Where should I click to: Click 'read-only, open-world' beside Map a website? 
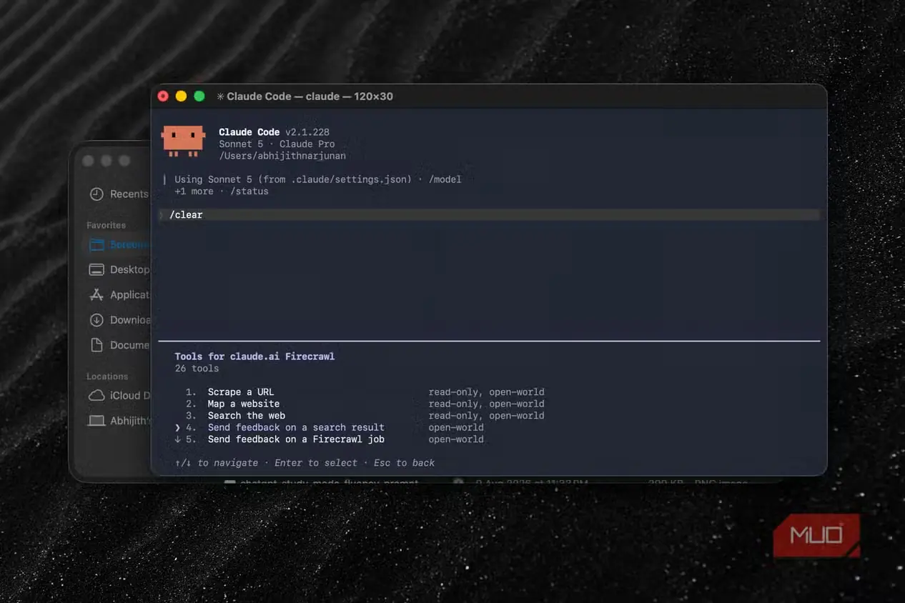click(x=486, y=404)
